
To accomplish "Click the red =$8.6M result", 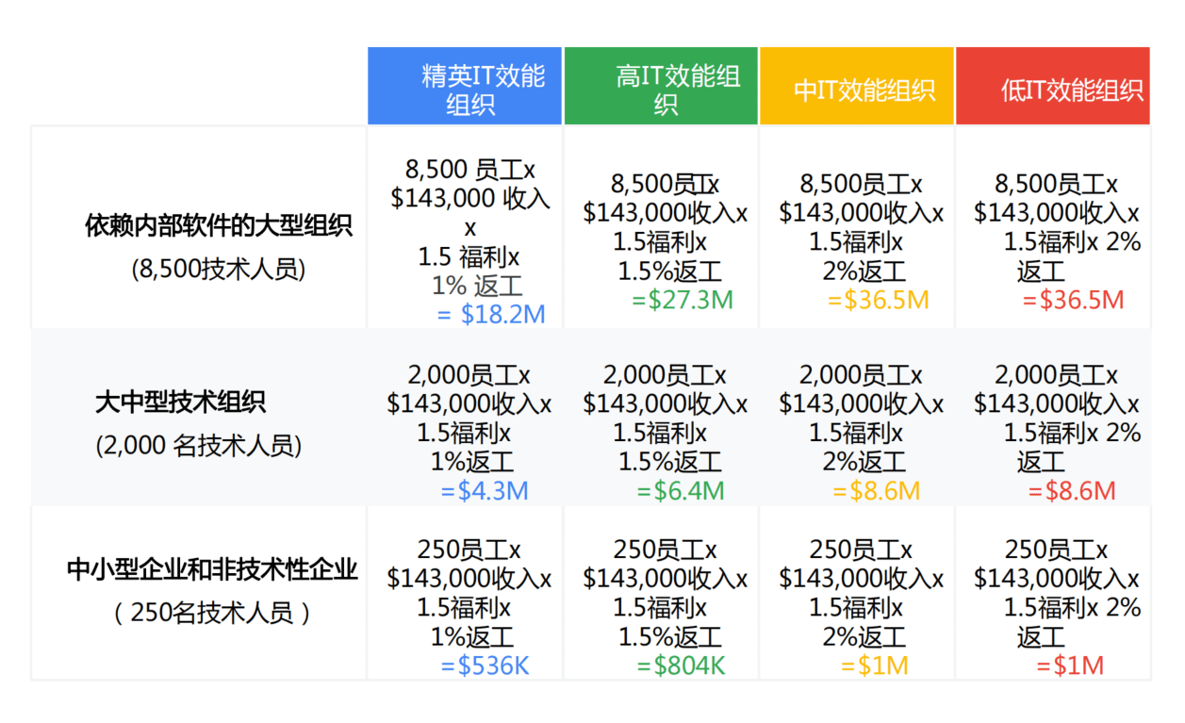I will (x=1072, y=491).
